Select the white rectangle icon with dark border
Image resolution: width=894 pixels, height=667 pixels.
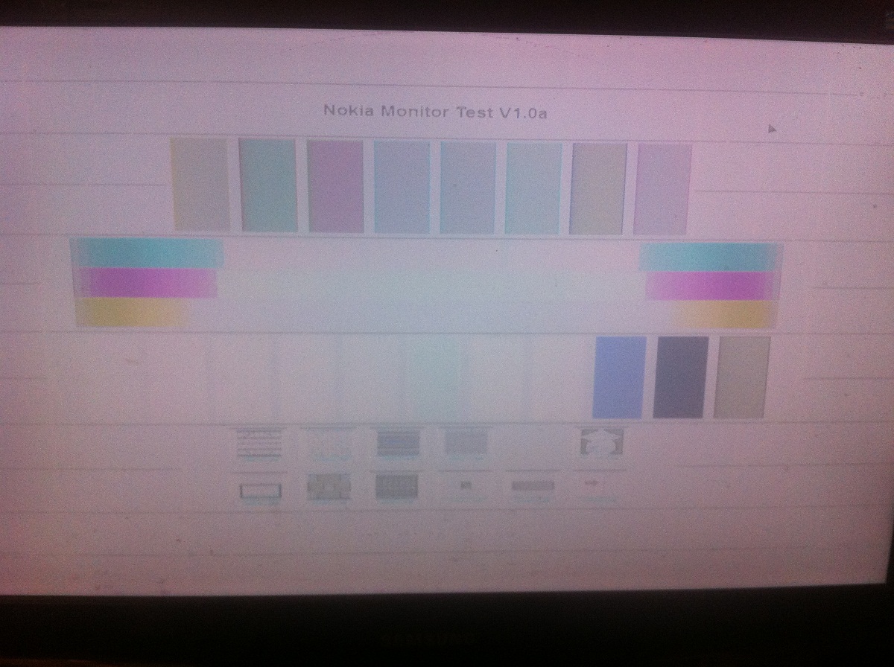pyautogui.click(x=261, y=491)
